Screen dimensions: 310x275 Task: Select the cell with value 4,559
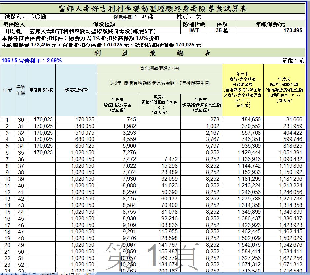118,139
